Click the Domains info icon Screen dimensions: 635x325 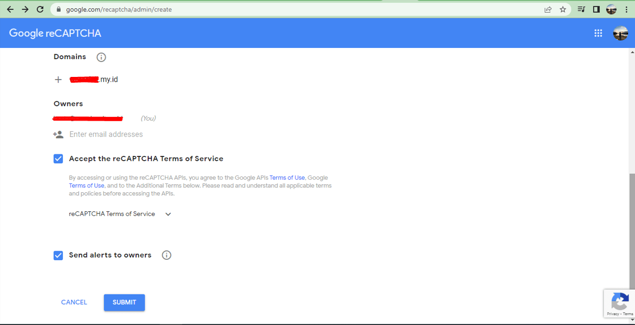(x=101, y=57)
